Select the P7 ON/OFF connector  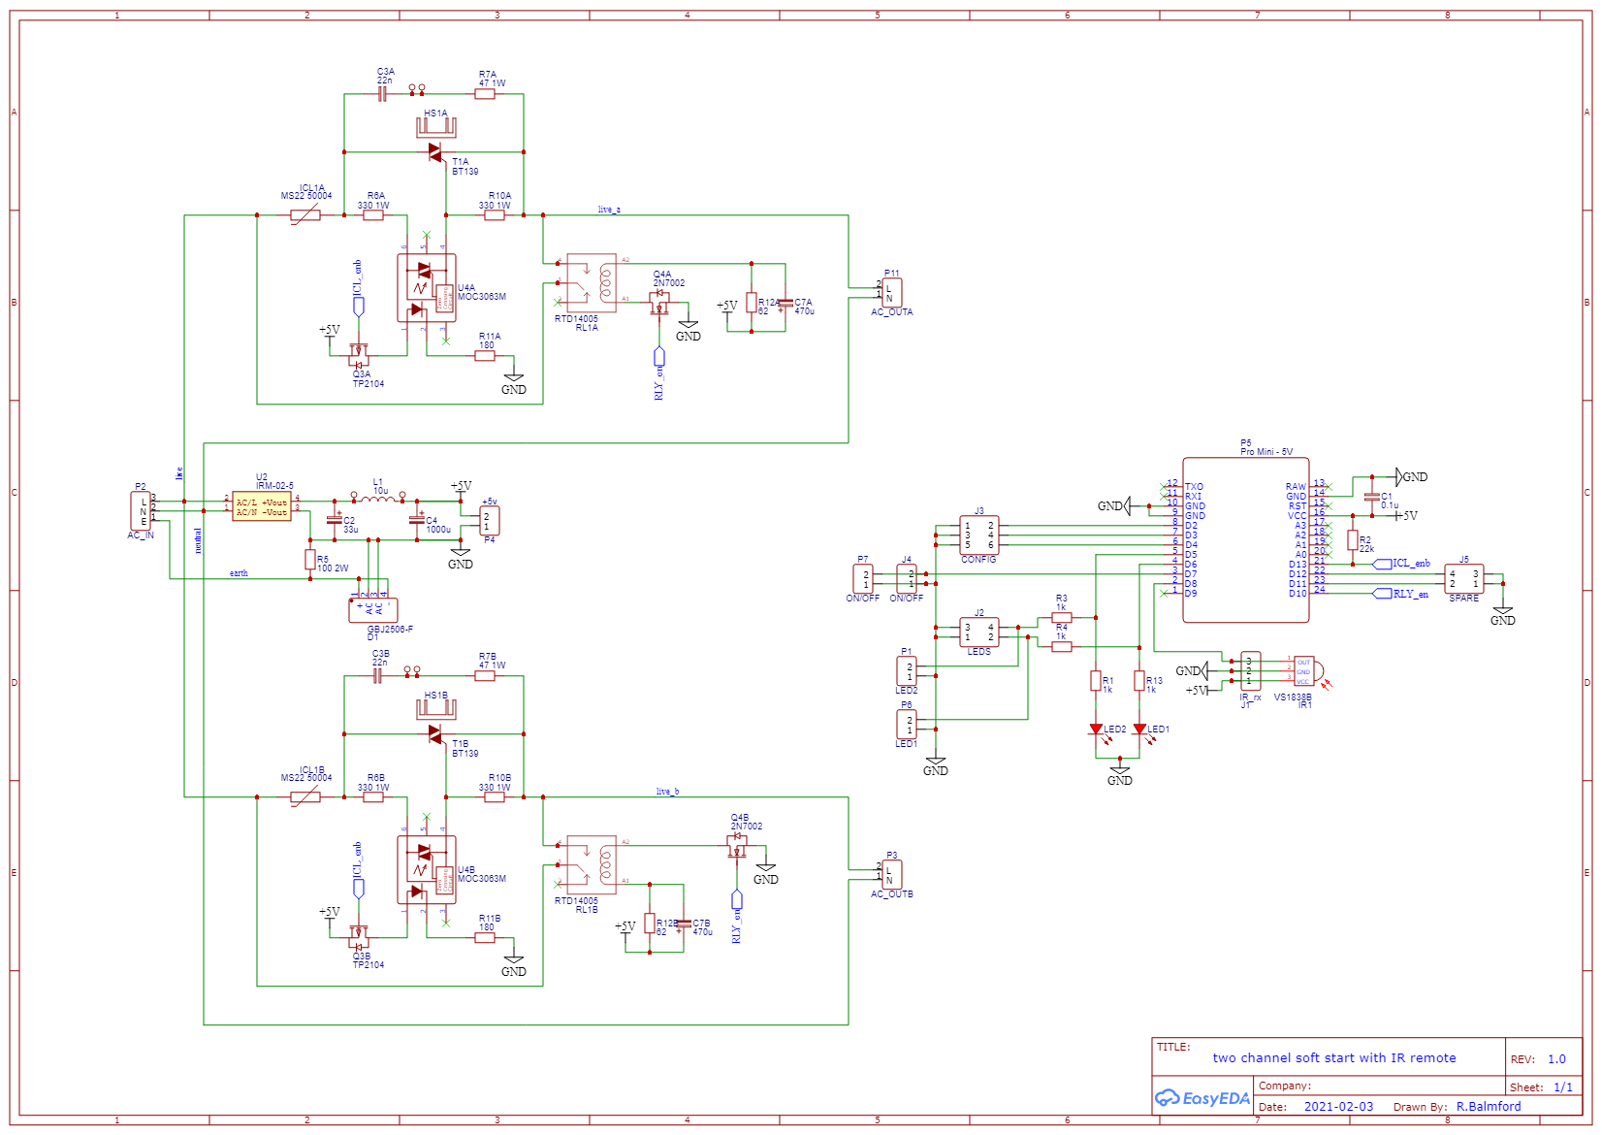(863, 579)
